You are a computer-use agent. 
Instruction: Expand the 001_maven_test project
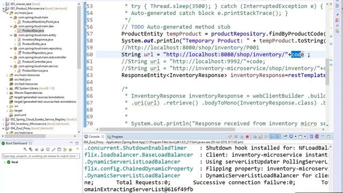pyautogui.click(x=3, y=4)
